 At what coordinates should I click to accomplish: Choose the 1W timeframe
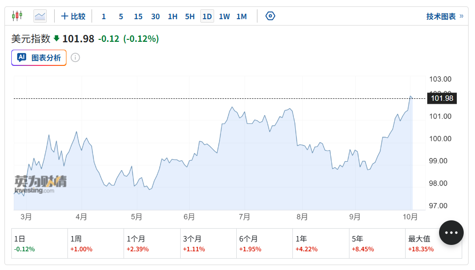click(224, 16)
